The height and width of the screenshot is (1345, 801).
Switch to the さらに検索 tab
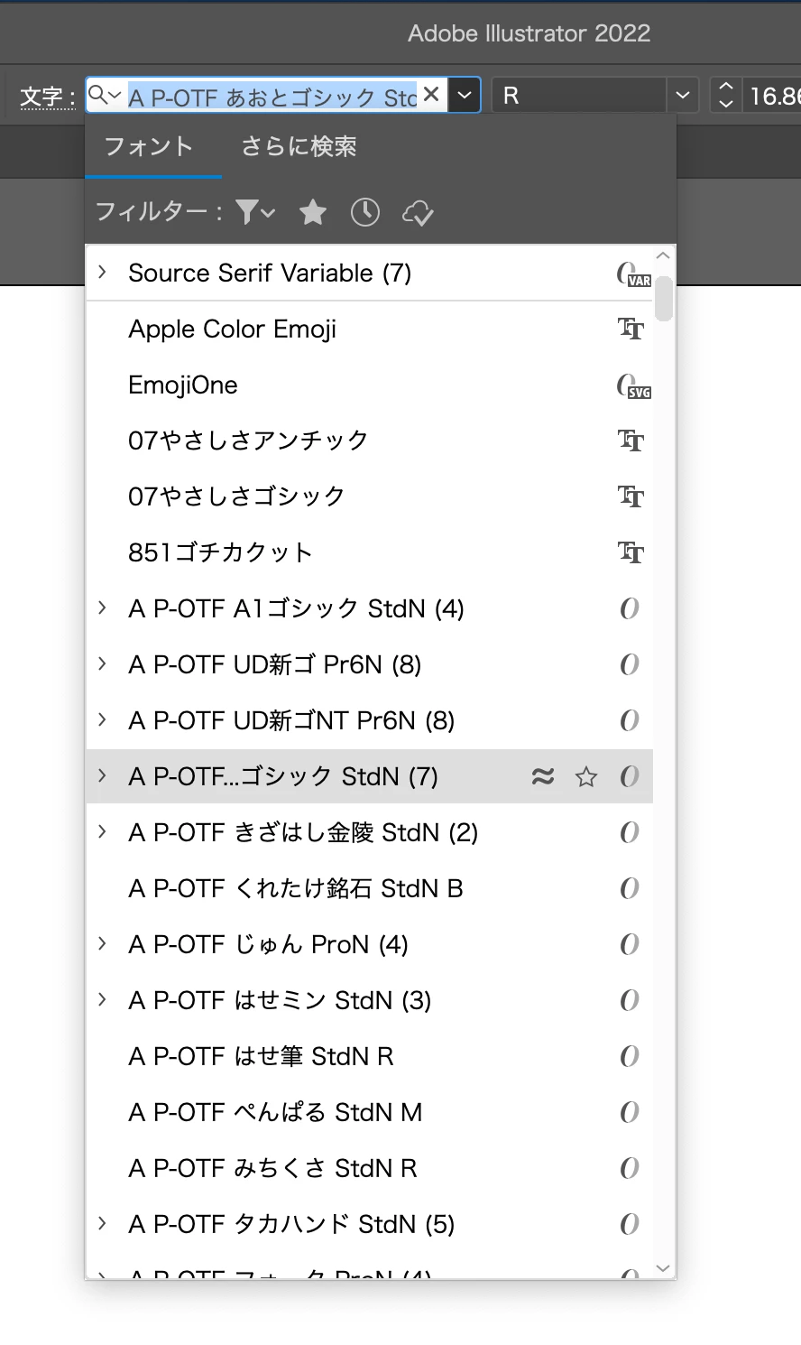(x=299, y=146)
